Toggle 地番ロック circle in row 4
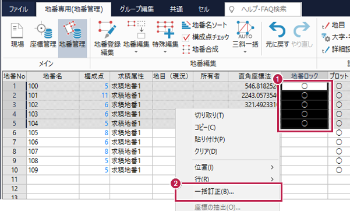This screenshot has width=350, height=211. (305, 114)
